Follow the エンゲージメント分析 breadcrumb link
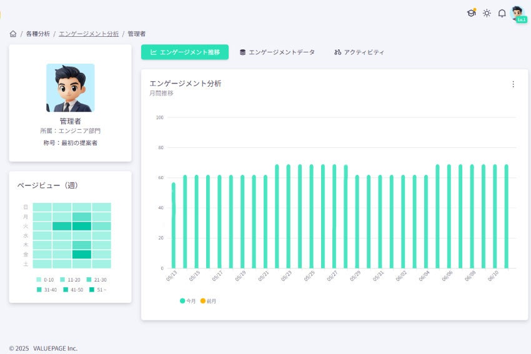This screenshot has height=354, width=531. click(89, 34)
